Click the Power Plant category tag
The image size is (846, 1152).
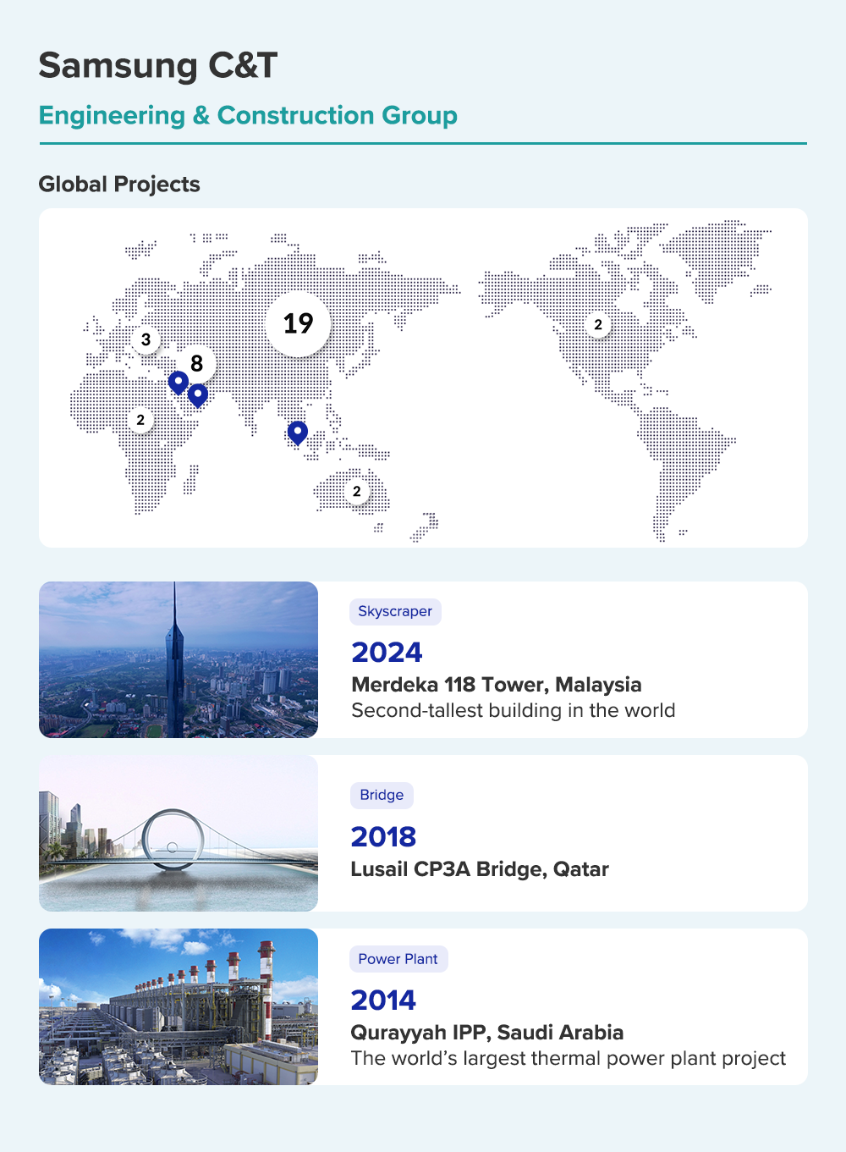tap(398, 959)
